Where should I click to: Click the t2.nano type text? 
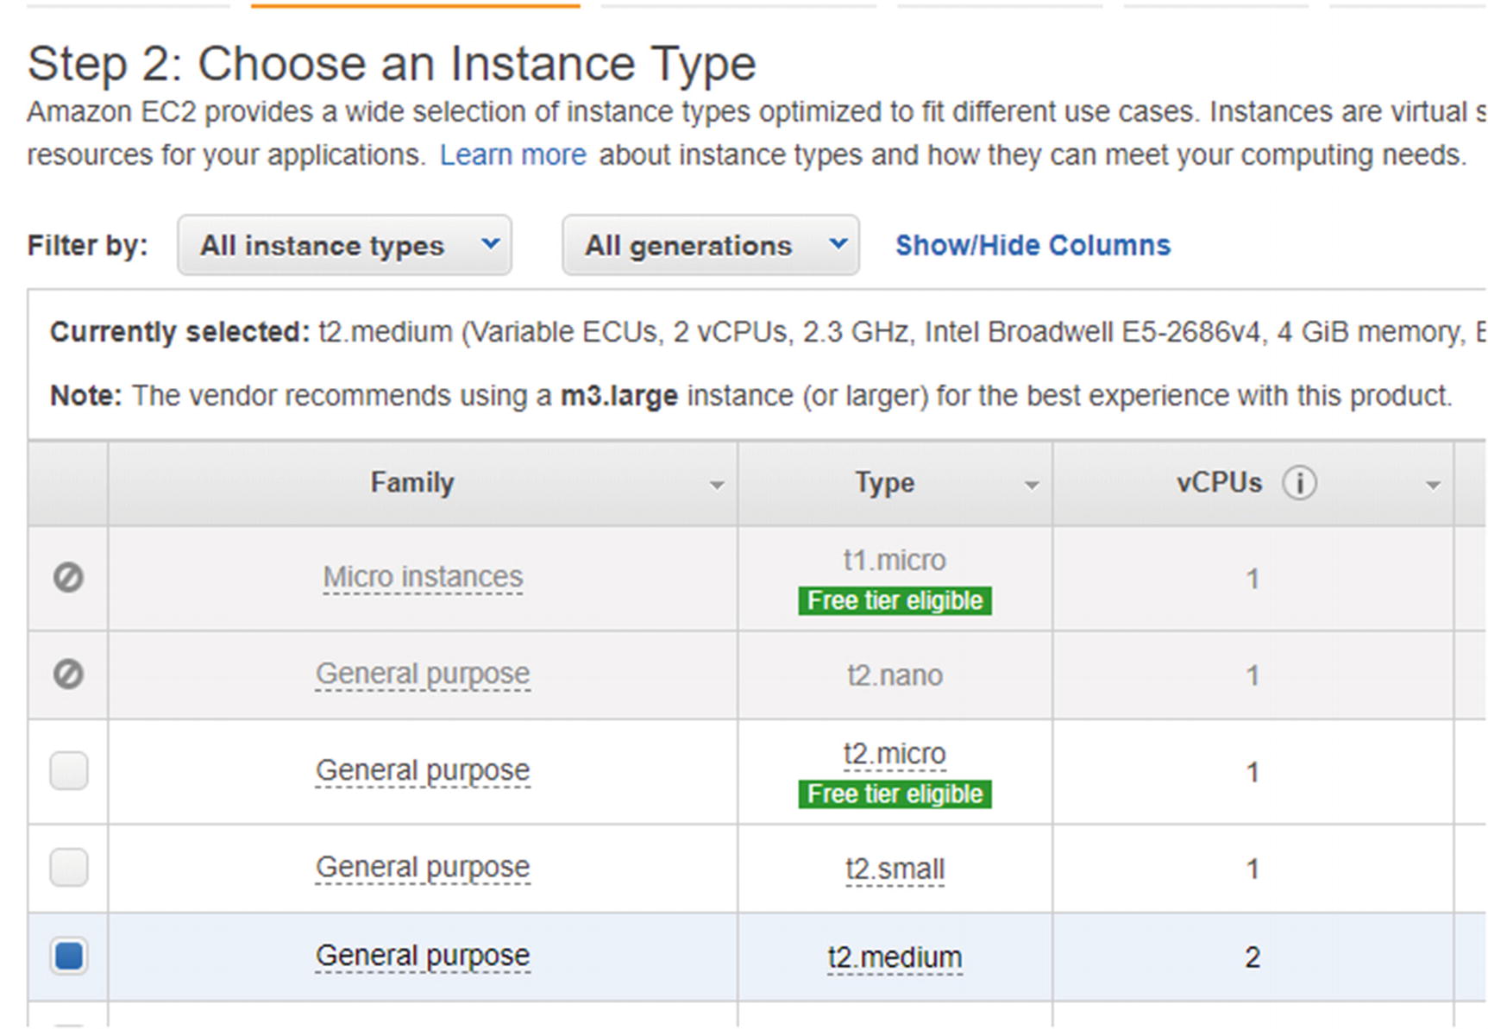(895, 675)
